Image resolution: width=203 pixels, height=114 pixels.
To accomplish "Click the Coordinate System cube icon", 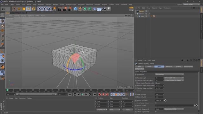I will point(54,9).
